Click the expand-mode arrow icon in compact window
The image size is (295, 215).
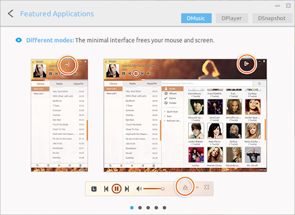pyautogui.click(x=67, y=64)
